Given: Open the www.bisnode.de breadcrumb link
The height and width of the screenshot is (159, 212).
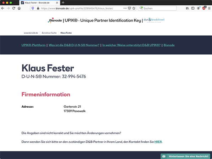Looking at the screenshot, I should 31,33.
